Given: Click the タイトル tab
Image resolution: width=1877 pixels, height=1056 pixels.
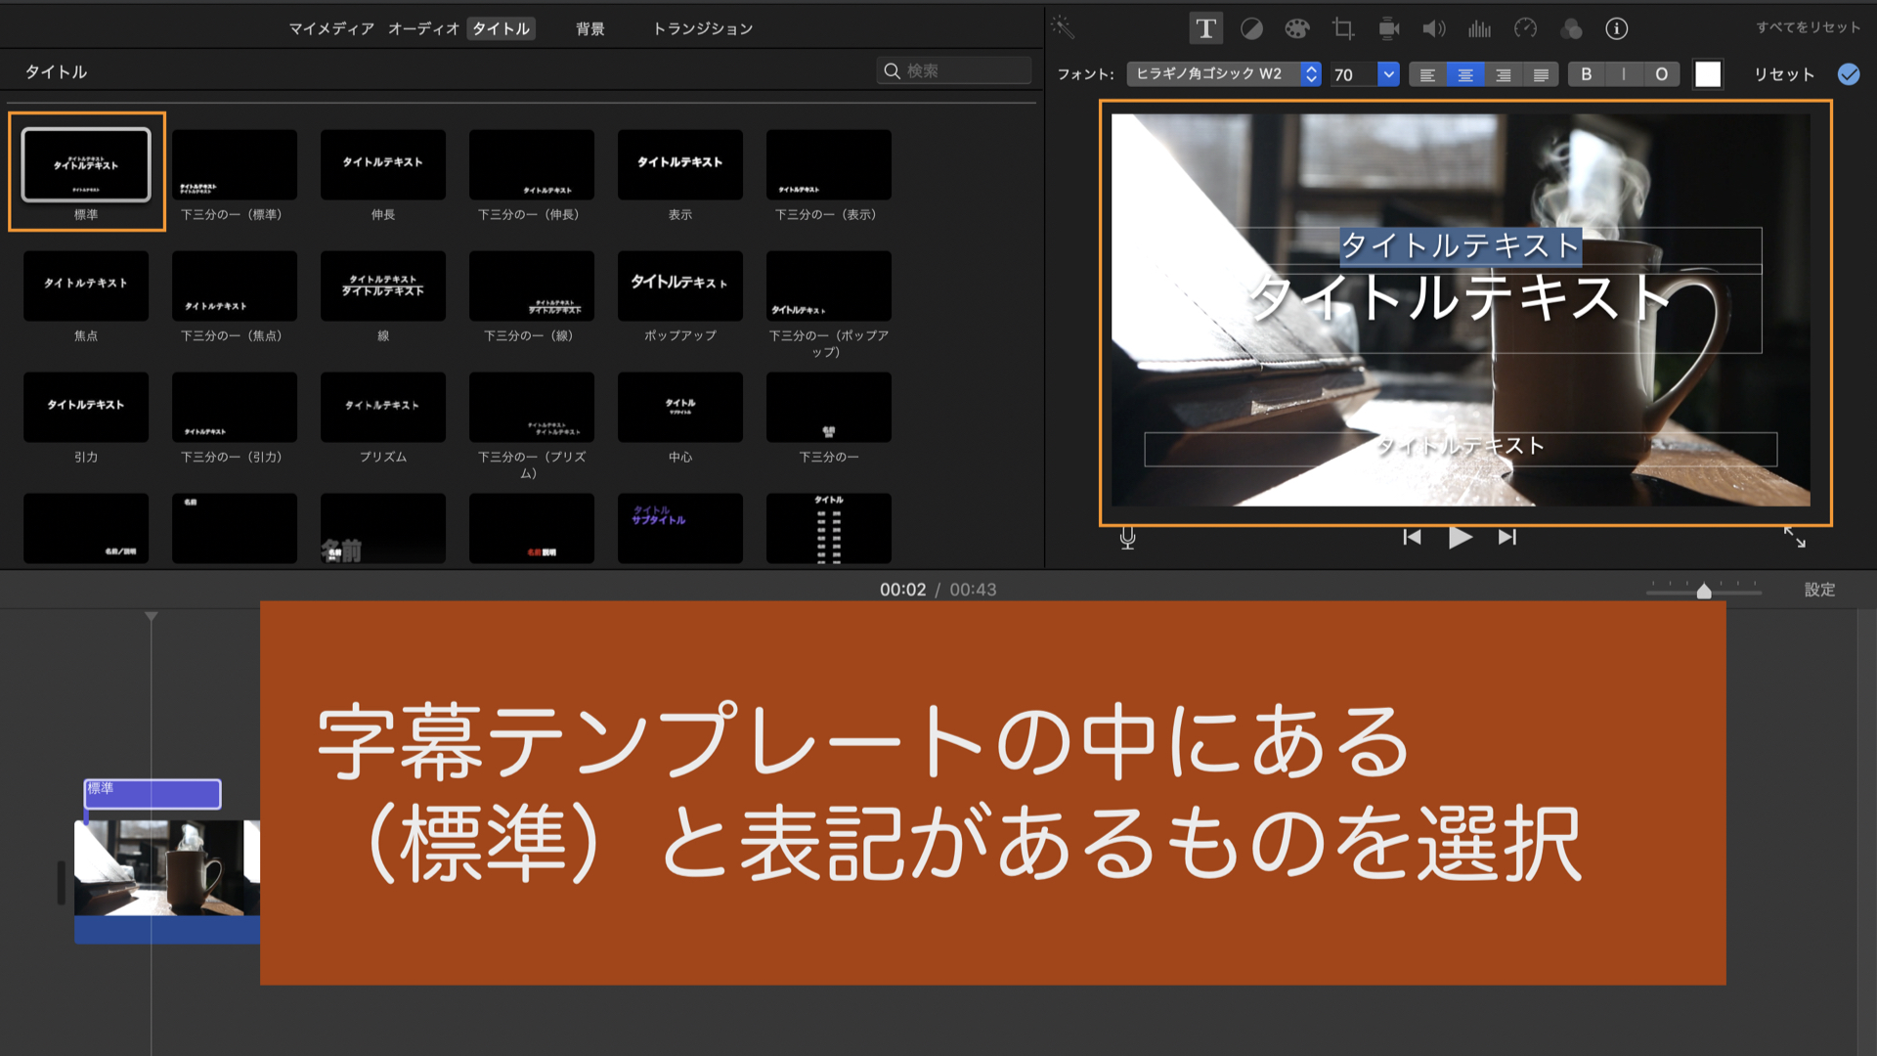Looking at the screenshot, I should pos(501,28).
